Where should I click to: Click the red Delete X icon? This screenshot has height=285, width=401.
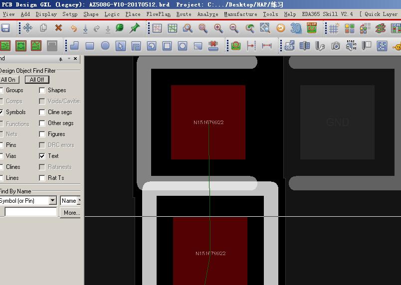click(58, 28)
